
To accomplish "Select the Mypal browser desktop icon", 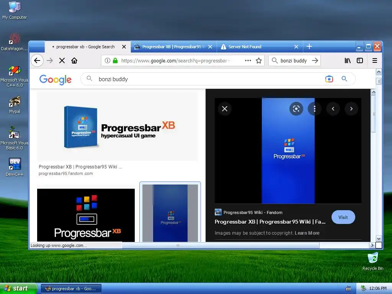I will pyautogui.click(x=15, y=105).
